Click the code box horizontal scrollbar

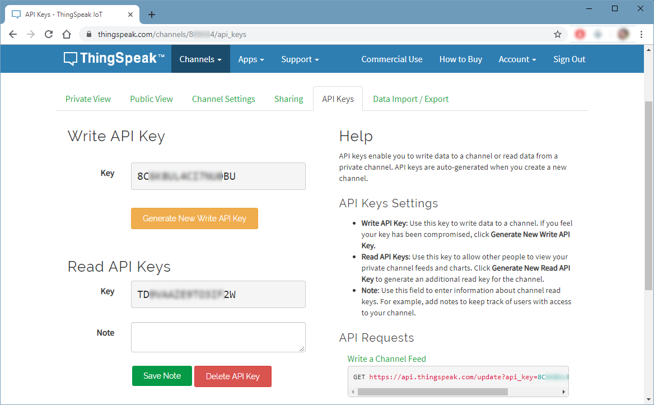click(432, 392)
